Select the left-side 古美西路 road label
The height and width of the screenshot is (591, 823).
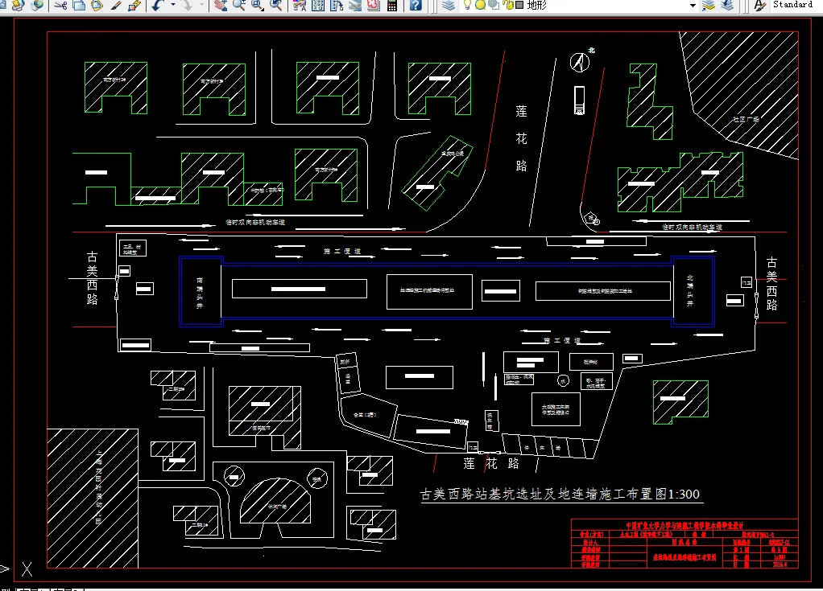point(92,277)
